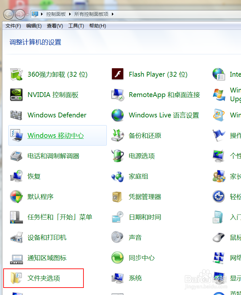
Task: Click the 同步中心 link text
Action: [142, 258]
